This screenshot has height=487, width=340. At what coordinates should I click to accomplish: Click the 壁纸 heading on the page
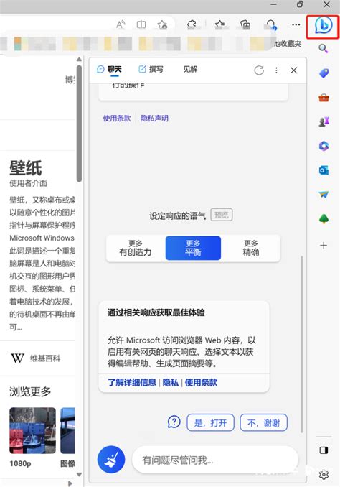(x=26, y=168)
